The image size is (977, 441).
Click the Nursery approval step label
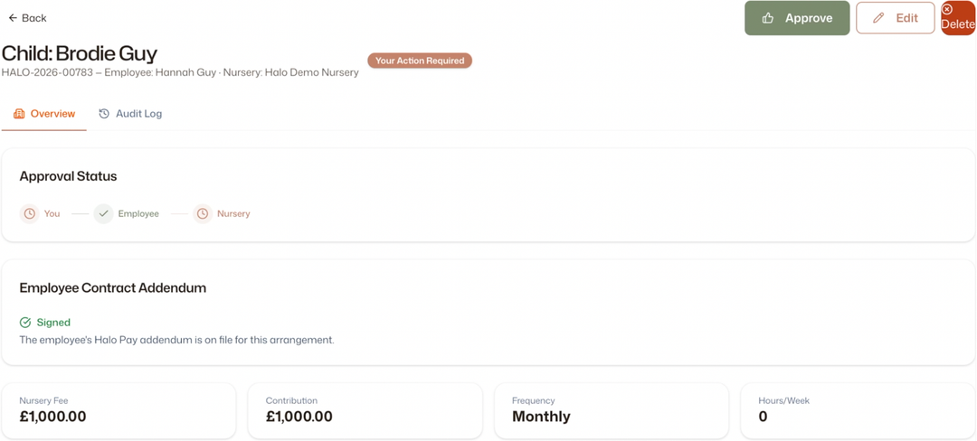coord(233,213)
